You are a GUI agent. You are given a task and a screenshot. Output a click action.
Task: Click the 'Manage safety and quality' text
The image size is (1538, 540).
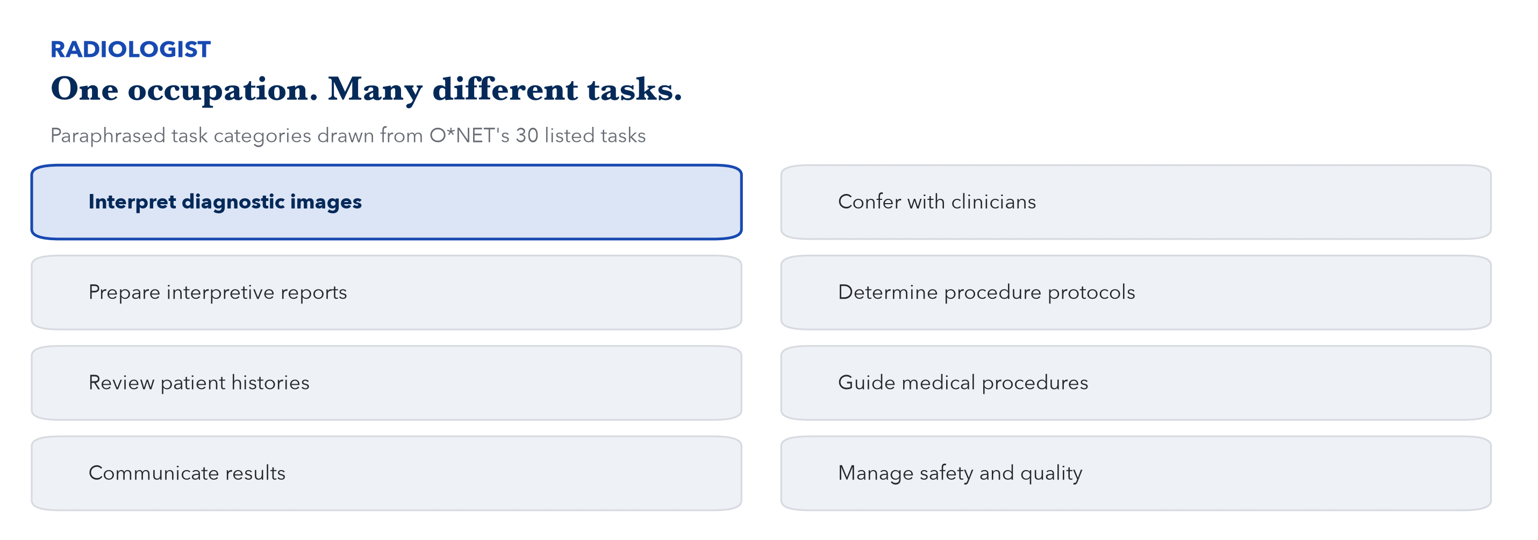(960, 473)
